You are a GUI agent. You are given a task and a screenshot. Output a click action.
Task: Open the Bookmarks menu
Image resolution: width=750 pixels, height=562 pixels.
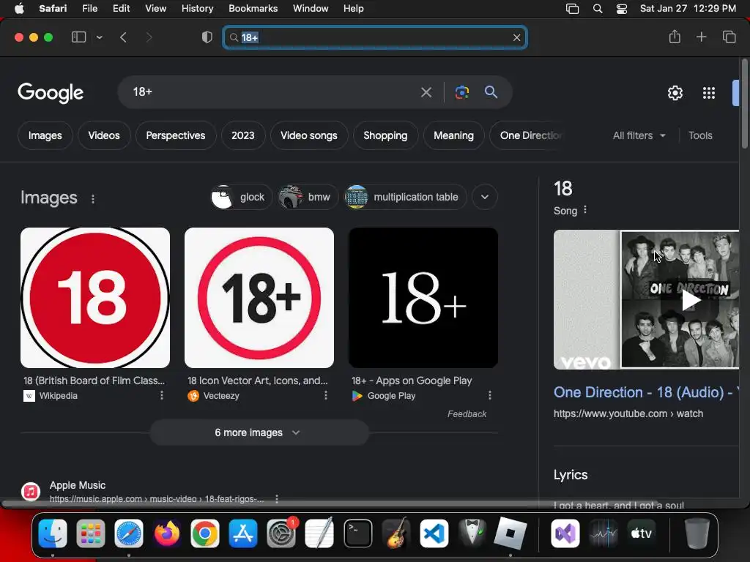253,8
